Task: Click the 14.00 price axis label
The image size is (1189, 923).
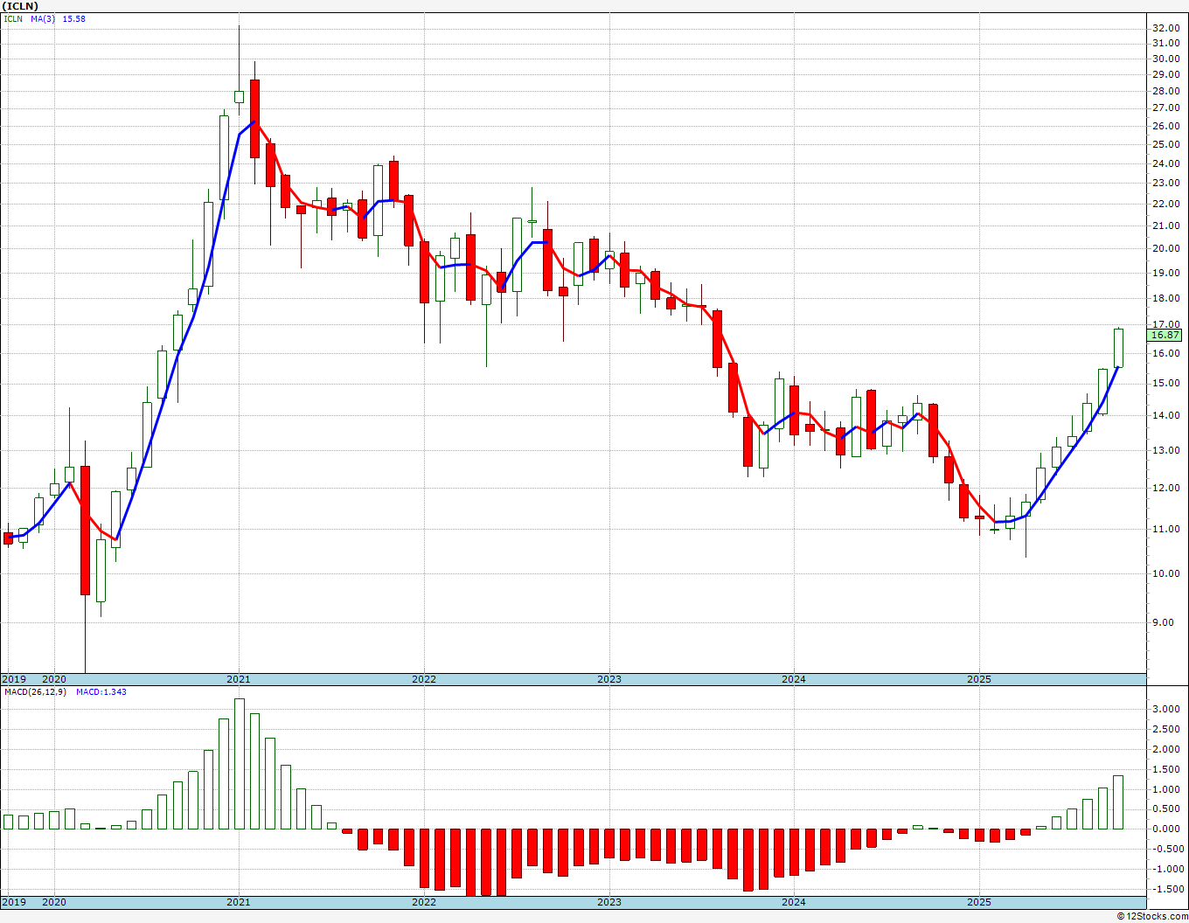Action: (1165, 415)
